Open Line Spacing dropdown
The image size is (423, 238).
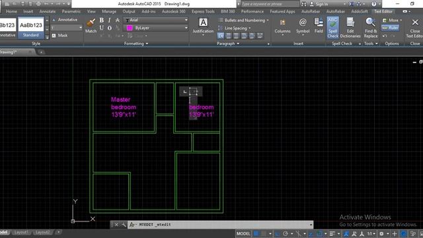coord(235,28)
